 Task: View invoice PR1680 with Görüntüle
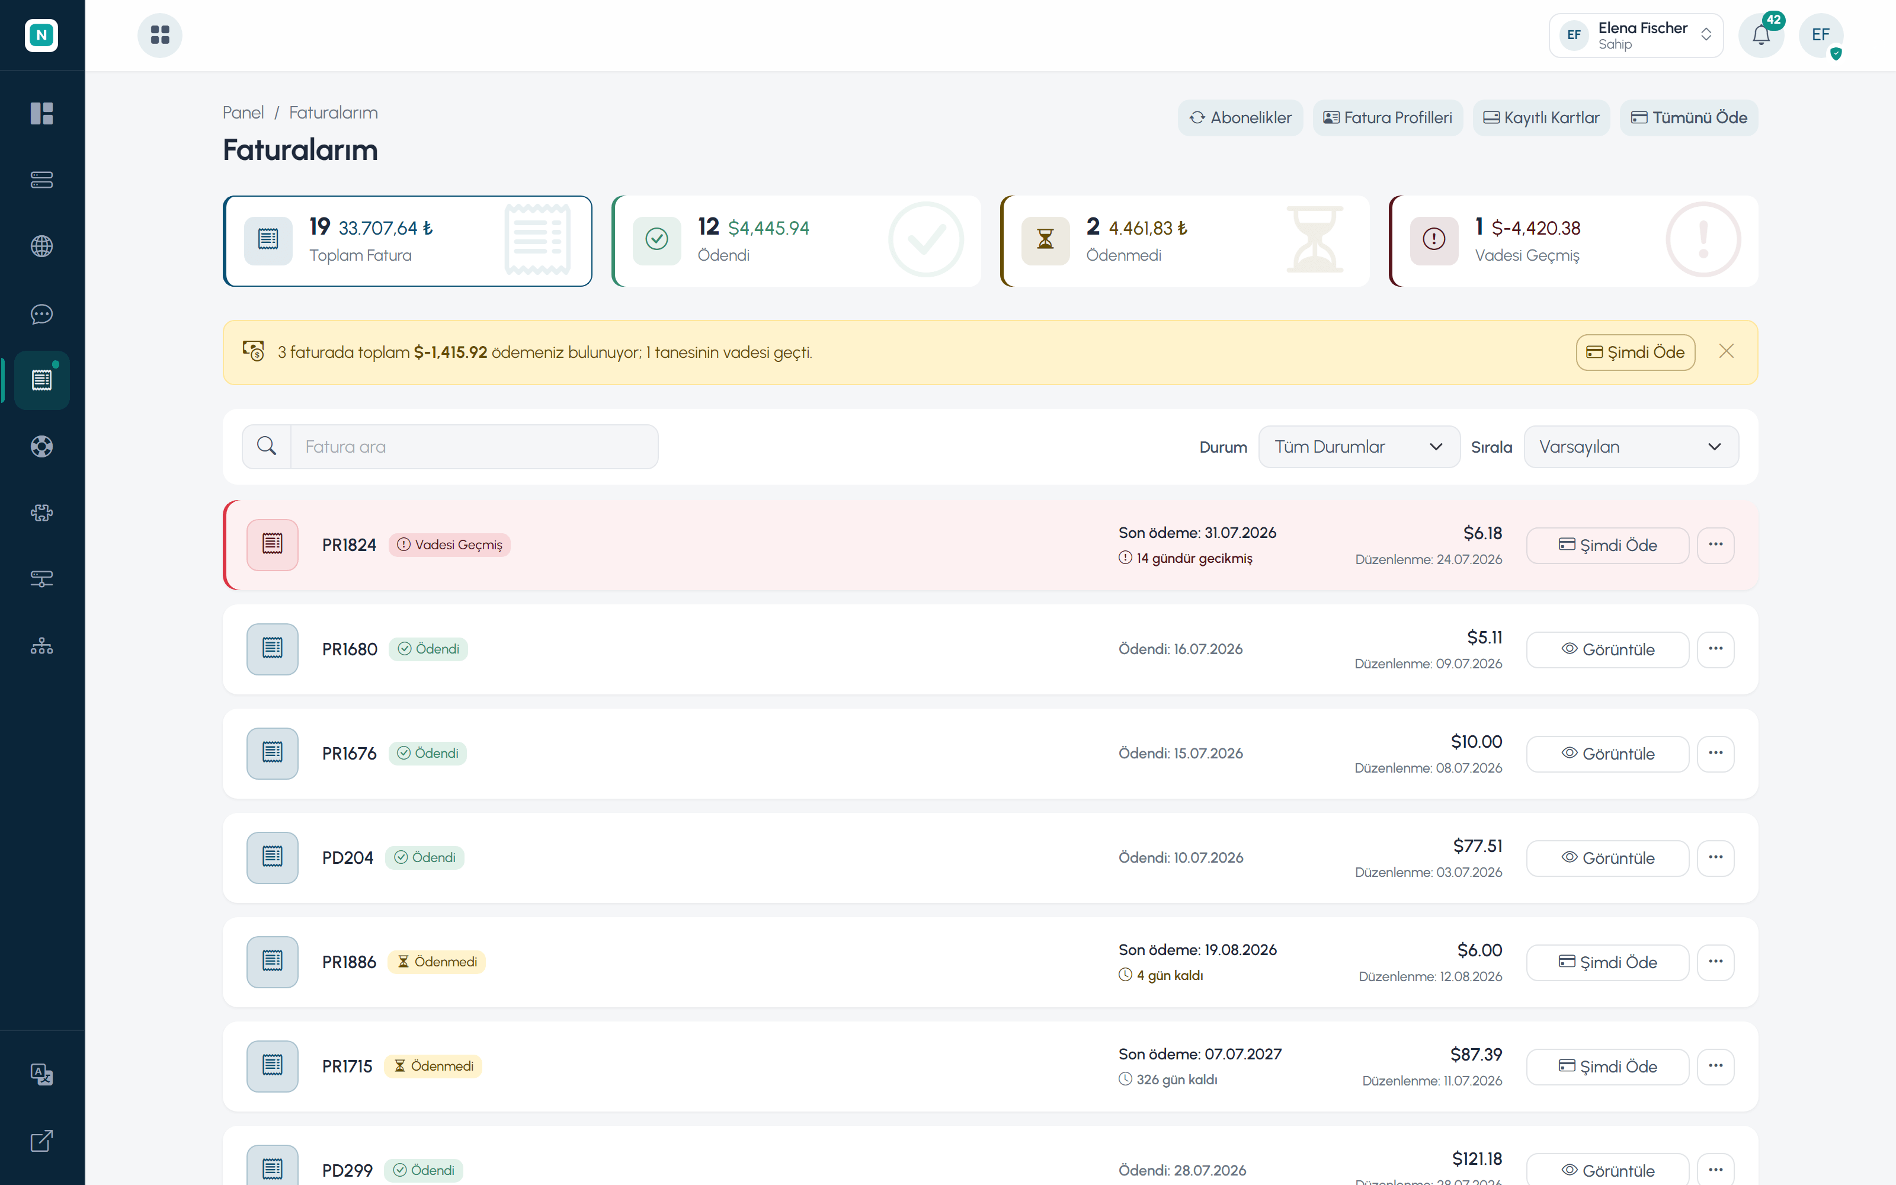pos(1607,649)
